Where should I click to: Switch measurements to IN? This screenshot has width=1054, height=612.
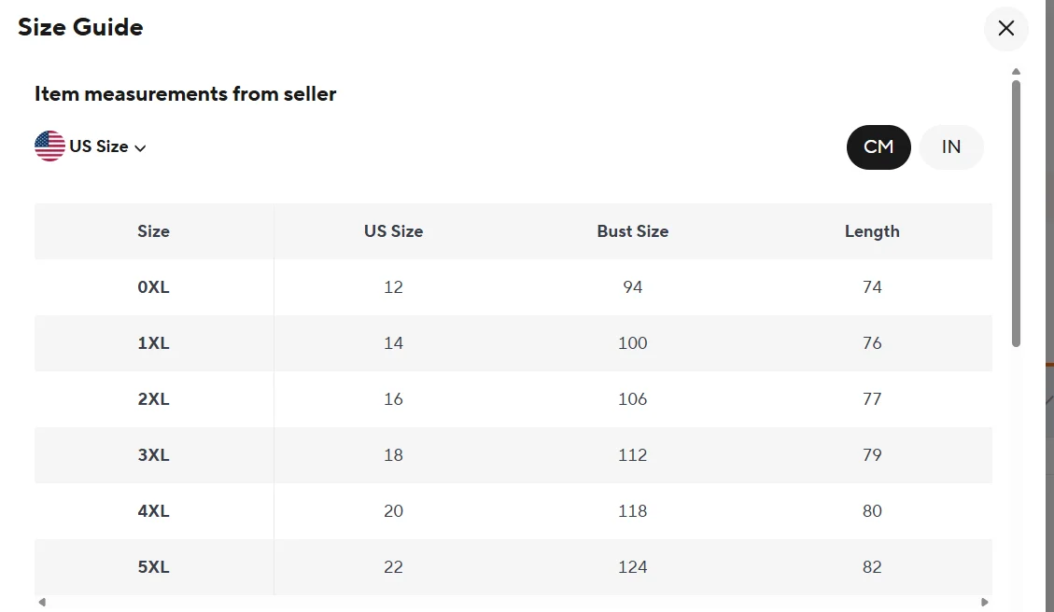point(951,146)
